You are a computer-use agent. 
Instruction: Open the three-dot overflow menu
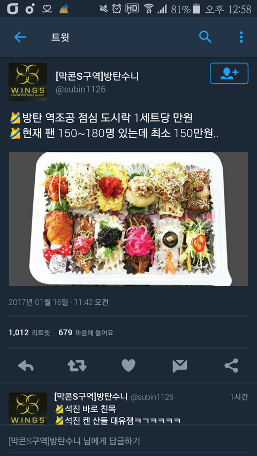click(x=241, y=37)
